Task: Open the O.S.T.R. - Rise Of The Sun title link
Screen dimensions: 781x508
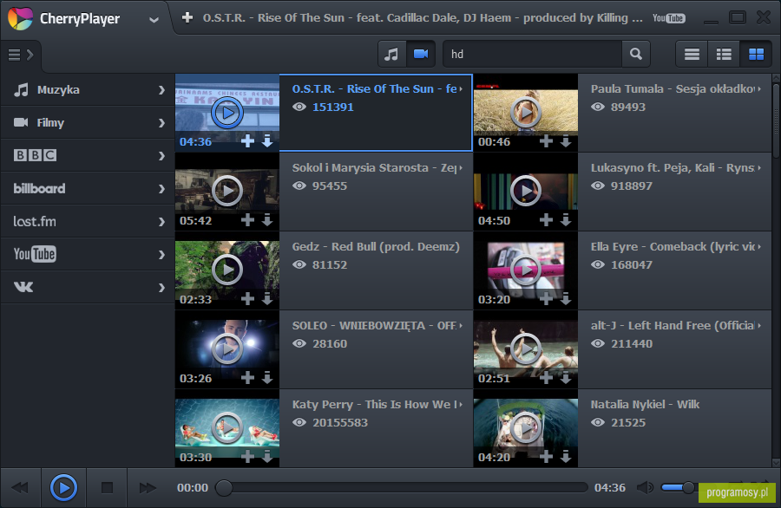Action: coord(375,89)
